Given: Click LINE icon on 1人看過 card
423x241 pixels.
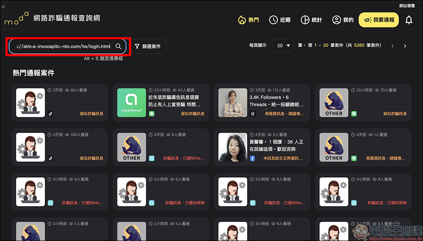Looking at the screenshot, I should [x=354, y=158].
